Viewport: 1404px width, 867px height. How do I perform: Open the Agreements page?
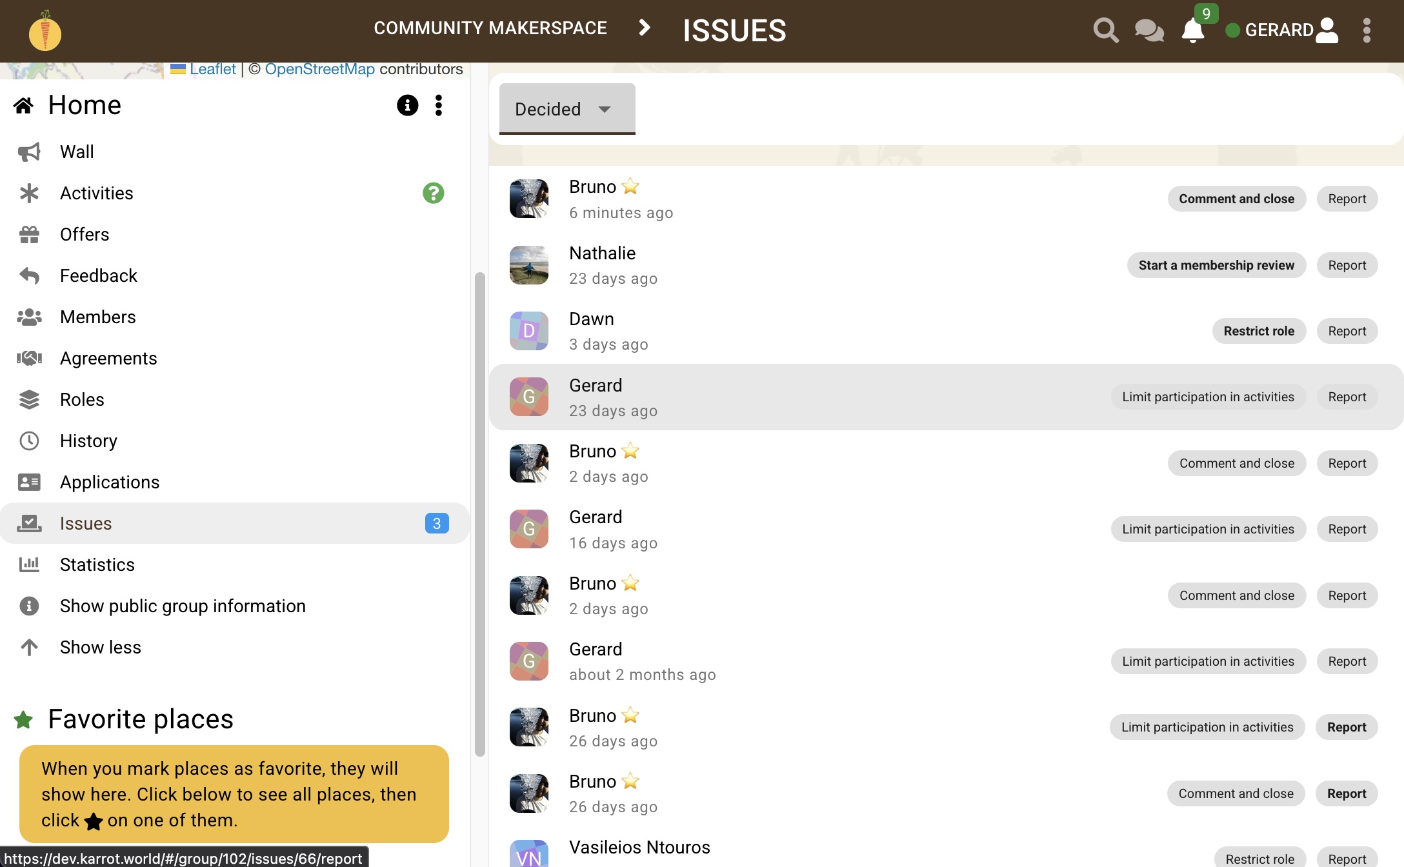(x=108, y=358)
